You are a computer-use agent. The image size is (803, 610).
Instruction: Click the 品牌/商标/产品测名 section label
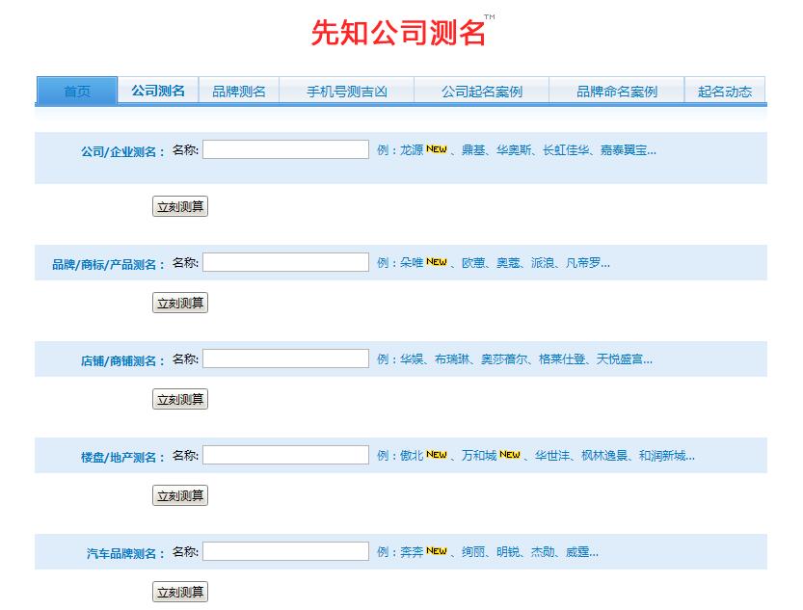click(x=108, y=265)
